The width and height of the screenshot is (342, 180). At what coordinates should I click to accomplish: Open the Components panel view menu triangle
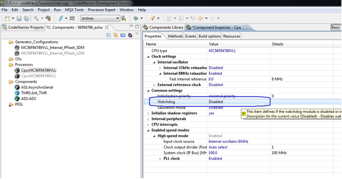(x=137, y=34)
